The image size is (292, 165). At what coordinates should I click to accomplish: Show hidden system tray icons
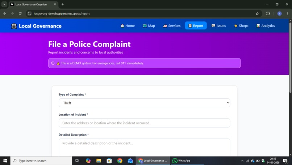(x=242, y=161)
